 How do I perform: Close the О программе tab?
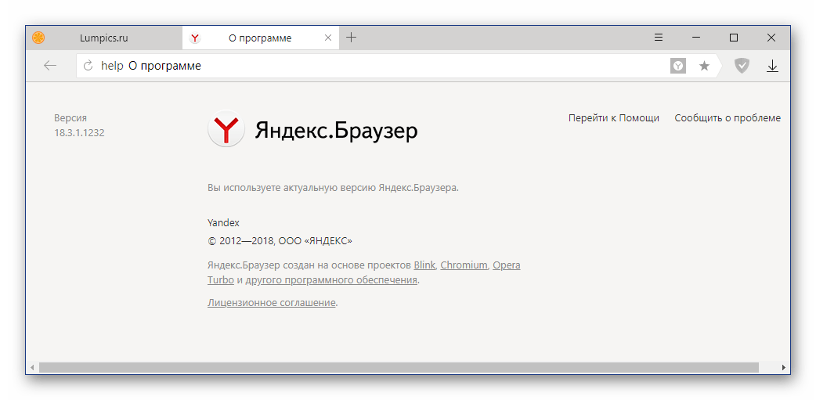click(x=328, y=38)
